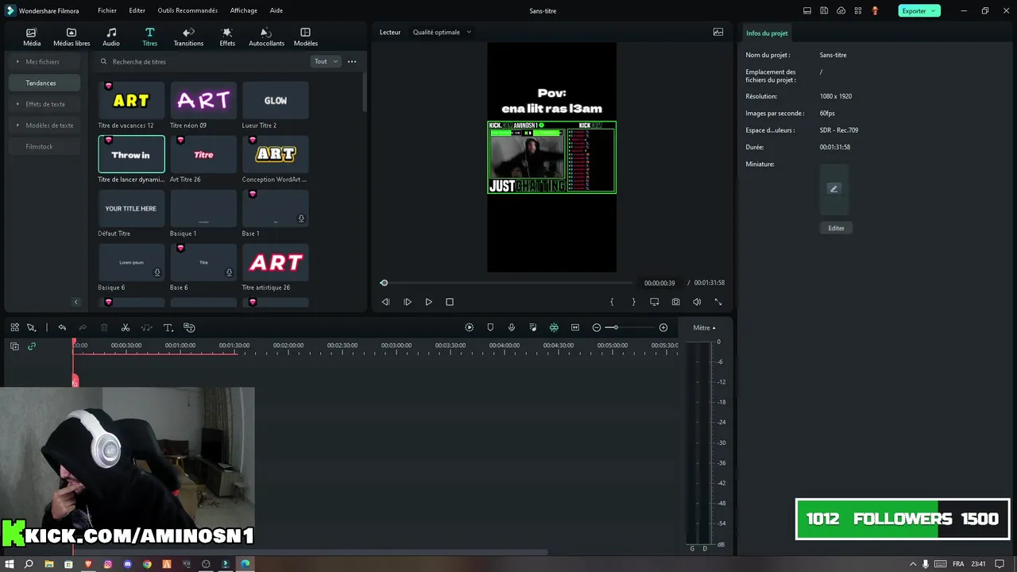The width and height of the screenshot is (1017, 572).
Task: Switch to the Transitions tab
Action: click(188, 37)
